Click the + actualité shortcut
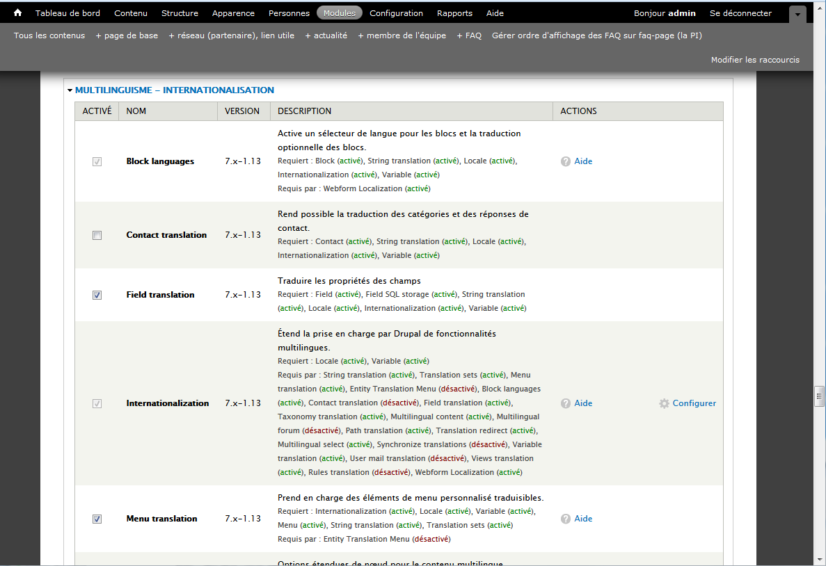 (326, 35)
